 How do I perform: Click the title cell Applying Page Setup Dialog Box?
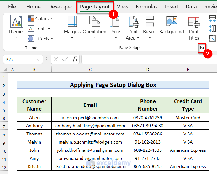(113, 85)
